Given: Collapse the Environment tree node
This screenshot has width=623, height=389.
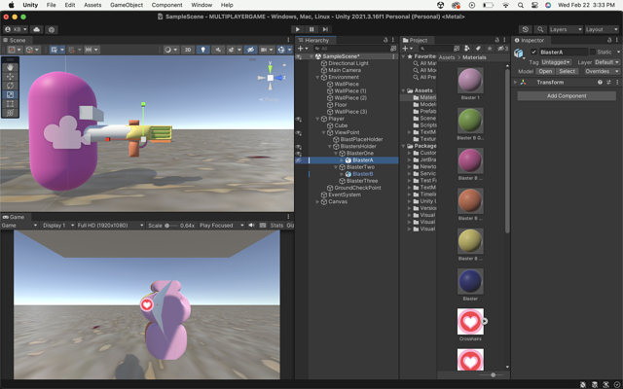Looking at the screenshot, I should pyautogui.click(x=317, y=78).
